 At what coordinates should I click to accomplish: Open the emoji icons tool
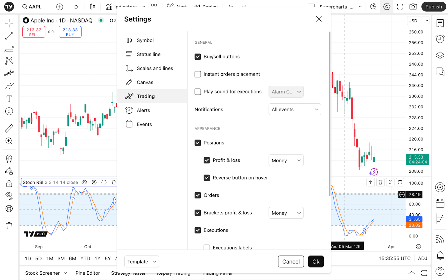[x=9, y=111]
